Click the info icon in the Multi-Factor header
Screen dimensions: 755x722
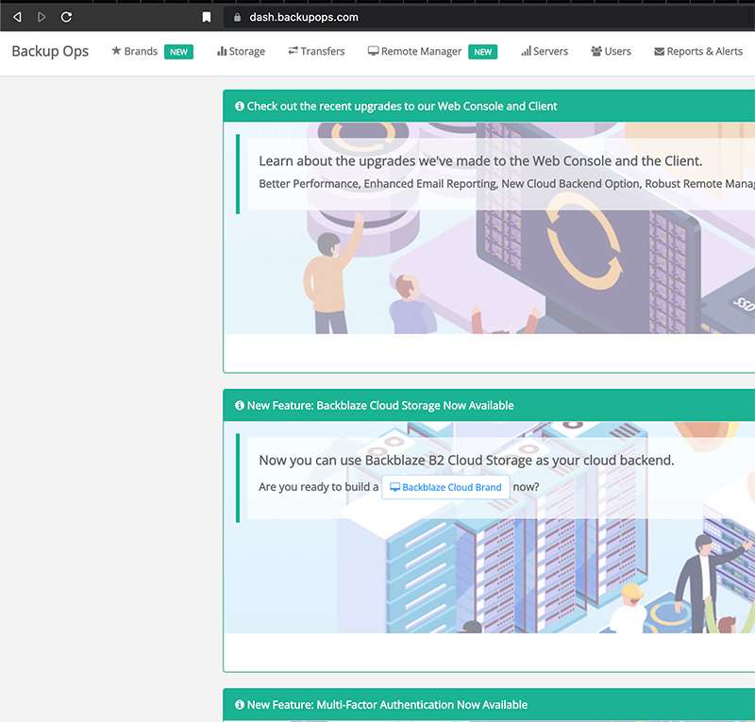coord(240,705)
